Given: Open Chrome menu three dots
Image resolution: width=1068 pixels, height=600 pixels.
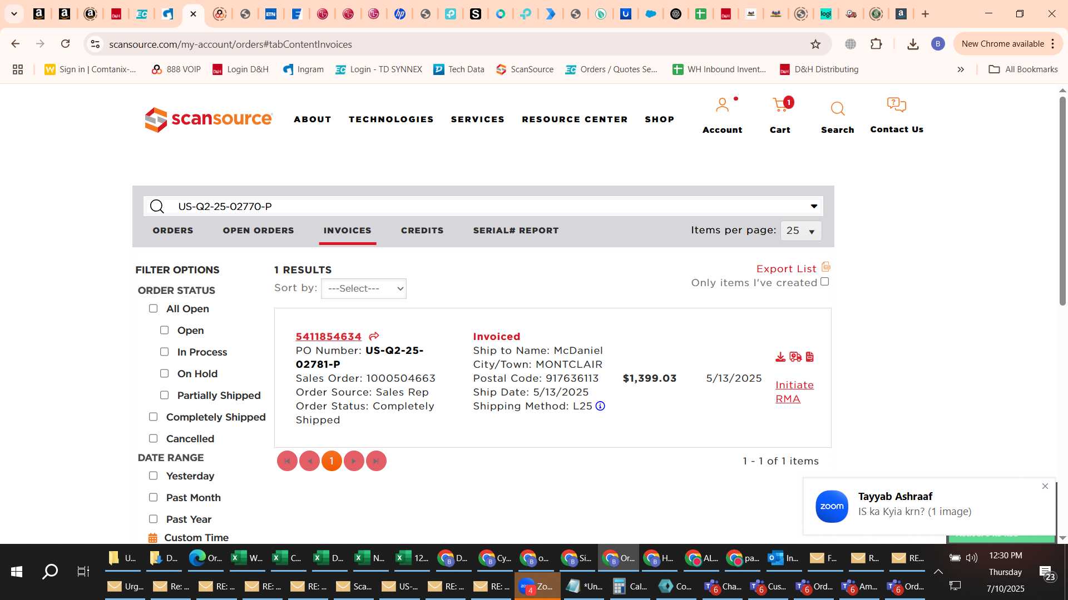Looking at the screenshot, I should 1053,44.
